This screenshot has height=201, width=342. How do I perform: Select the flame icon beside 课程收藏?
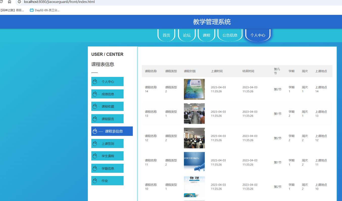point(95,106)
